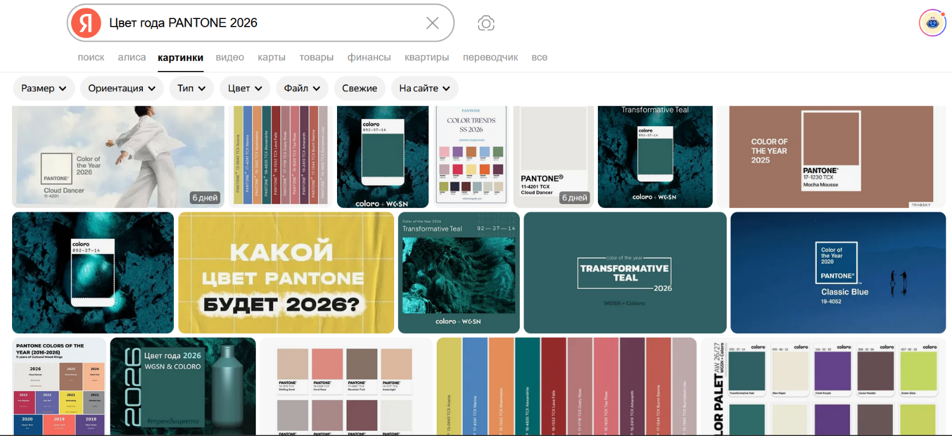Open the yellow КАКОЙ ЦВЕТ PANTONE БУДЕТ 2026 image

click(x=286, y=272)
